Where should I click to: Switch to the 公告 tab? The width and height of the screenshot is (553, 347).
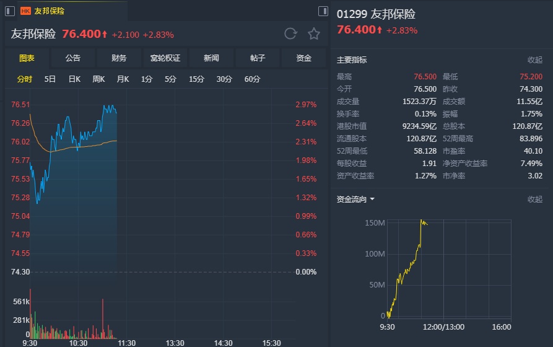(x=73, y=58)
